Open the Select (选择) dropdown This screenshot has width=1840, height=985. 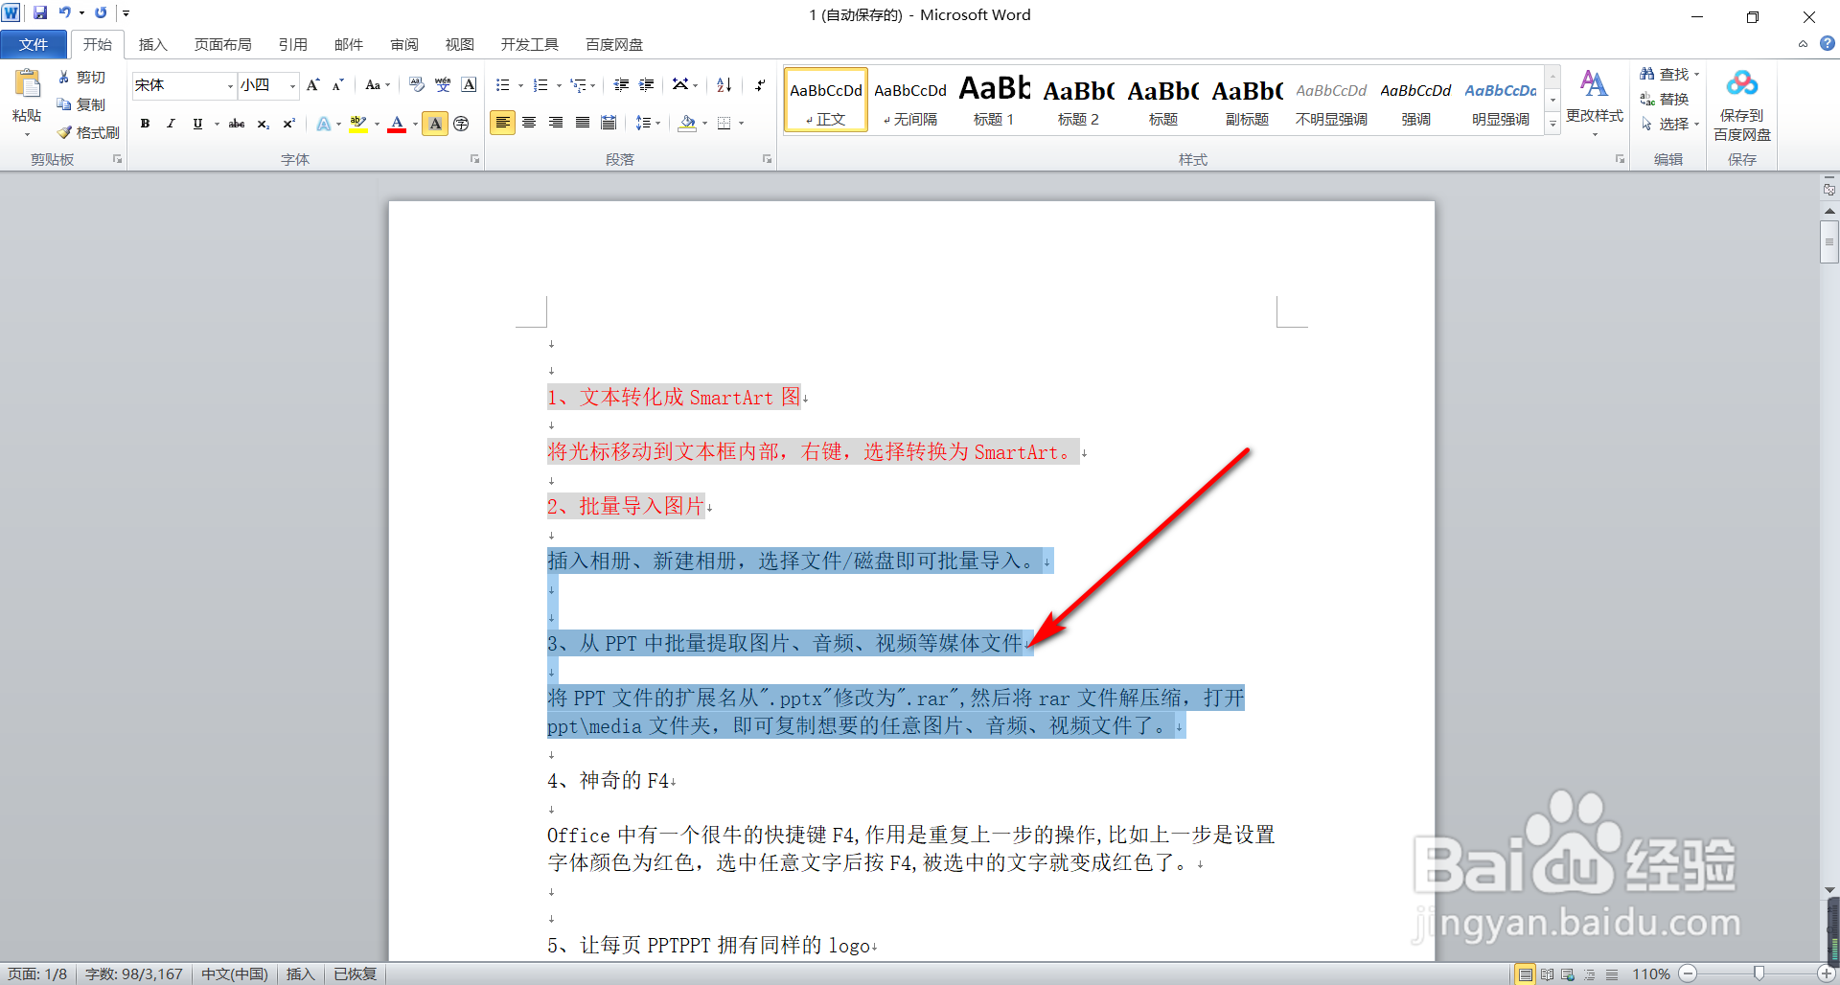[x=1669, y=124]
